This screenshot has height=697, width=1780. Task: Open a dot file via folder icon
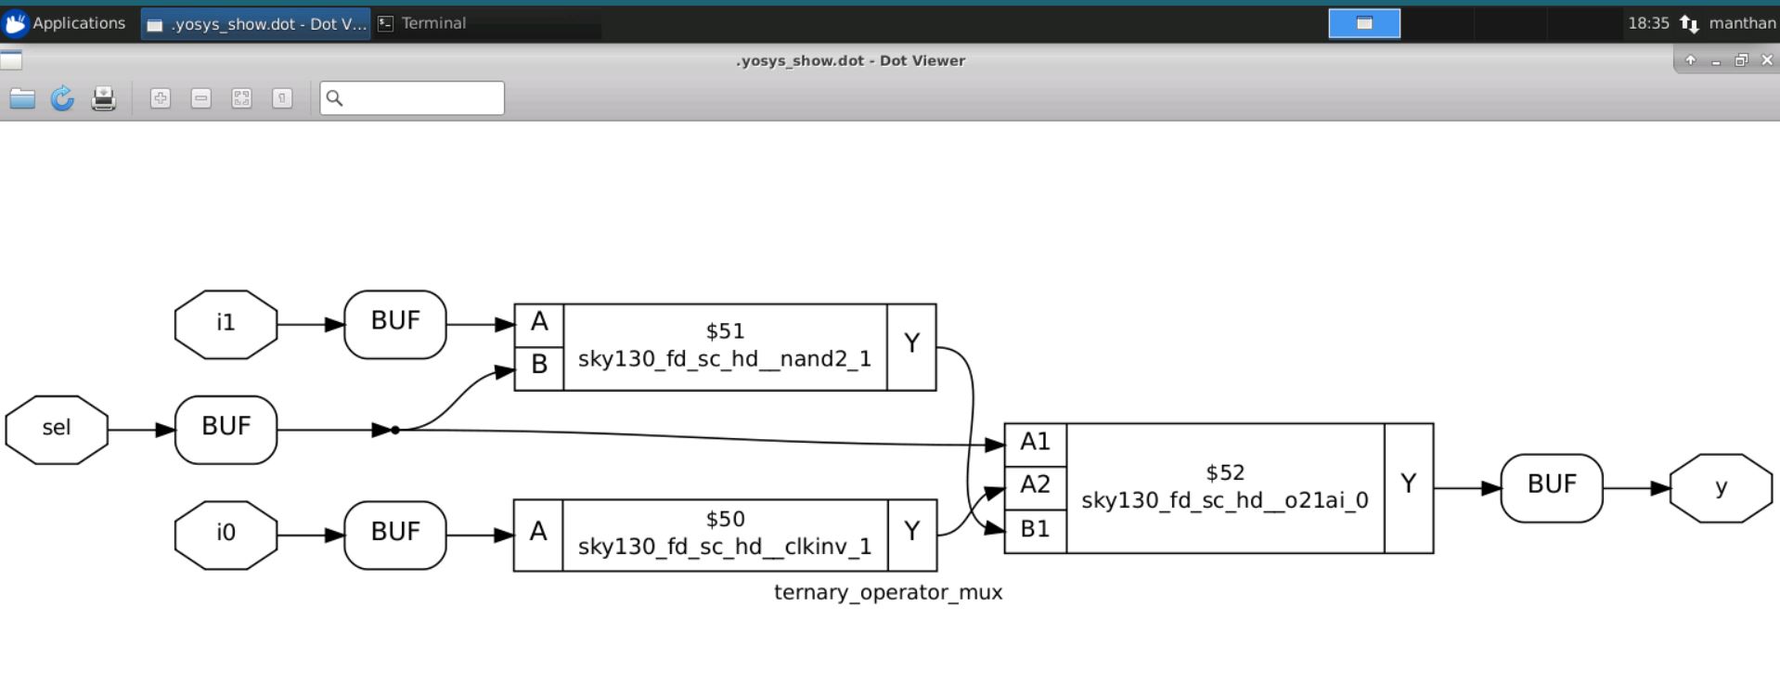click(x=22, y=98)
